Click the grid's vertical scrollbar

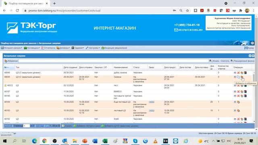[254, 97]
